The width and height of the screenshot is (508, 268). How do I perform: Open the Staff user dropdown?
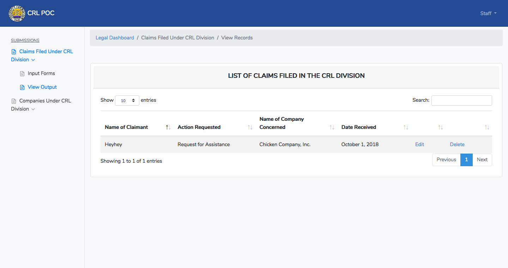tap(488, 13)
